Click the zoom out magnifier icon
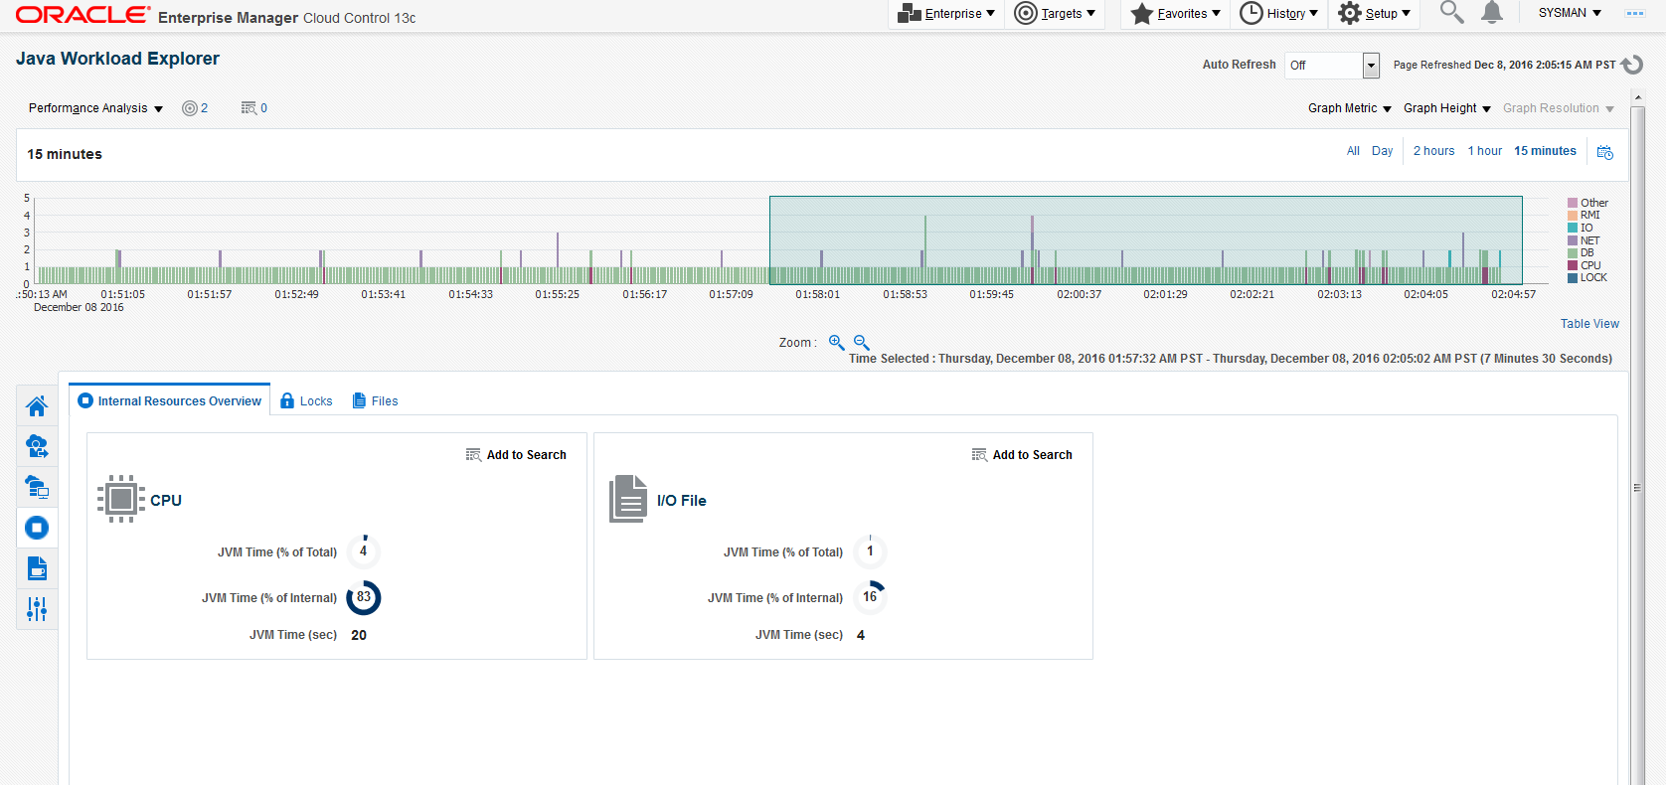The height and width of the screenshot is (785, 1670). 862,342
